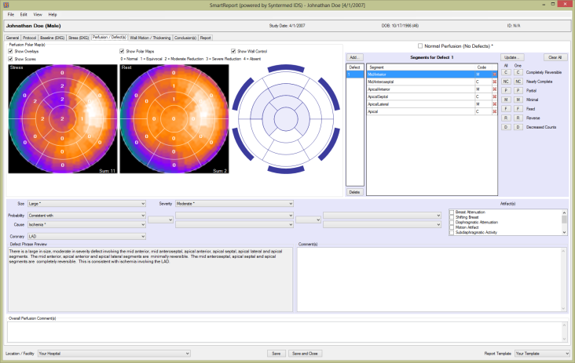The width and height of the screenshot is (575, 363).
Task: Toggle the Show Overlays checkbox
Action: click(x=10, y=51)
